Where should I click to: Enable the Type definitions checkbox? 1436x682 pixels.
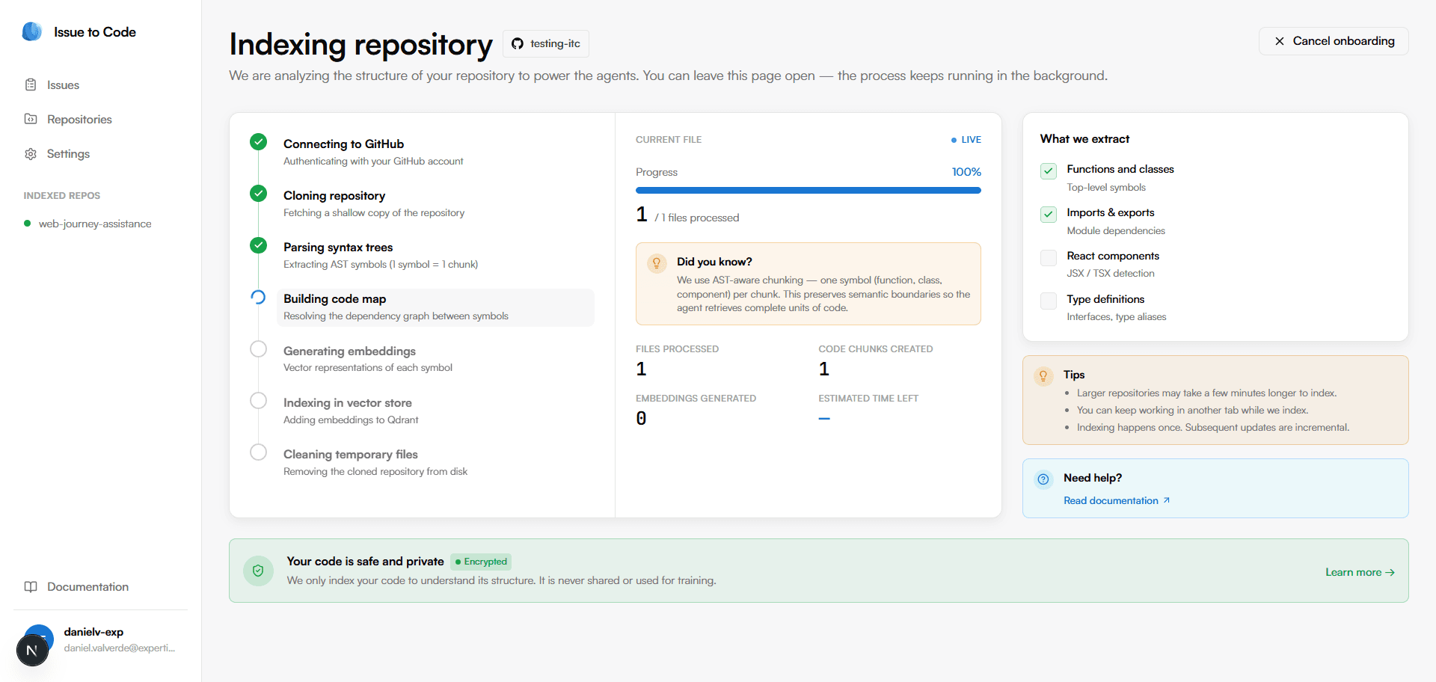pos(1049,301)
